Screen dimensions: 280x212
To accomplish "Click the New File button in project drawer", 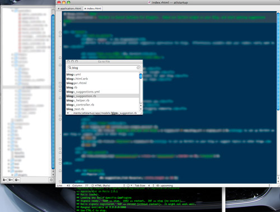I will click(4, 180).
